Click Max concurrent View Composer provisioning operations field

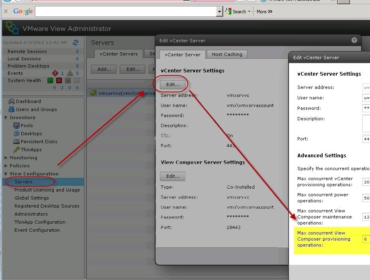point(366,239)
